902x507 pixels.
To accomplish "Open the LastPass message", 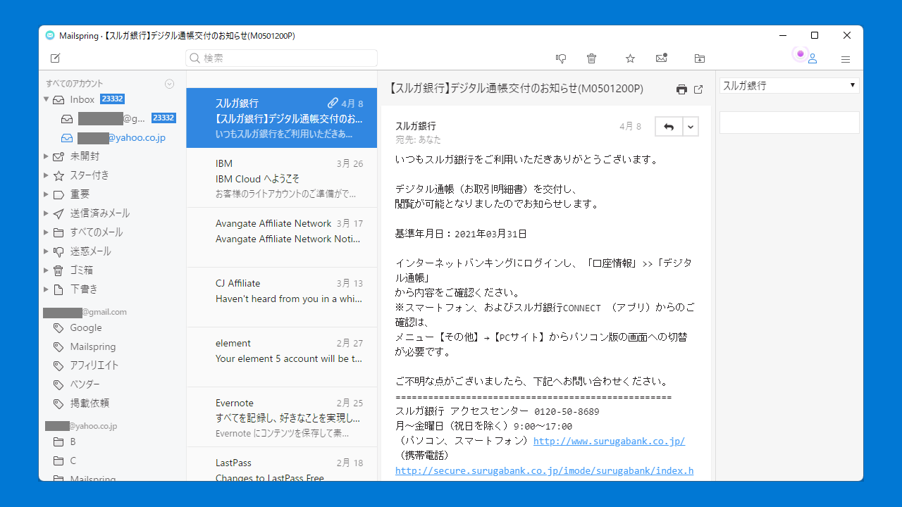I will (x=282, y=465).
